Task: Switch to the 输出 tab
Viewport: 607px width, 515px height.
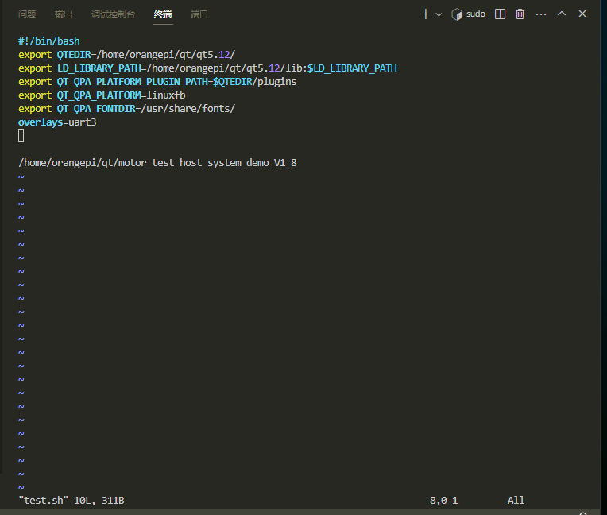Action: point(64,14)
